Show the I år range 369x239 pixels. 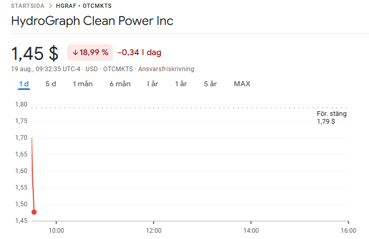[152, 84]
